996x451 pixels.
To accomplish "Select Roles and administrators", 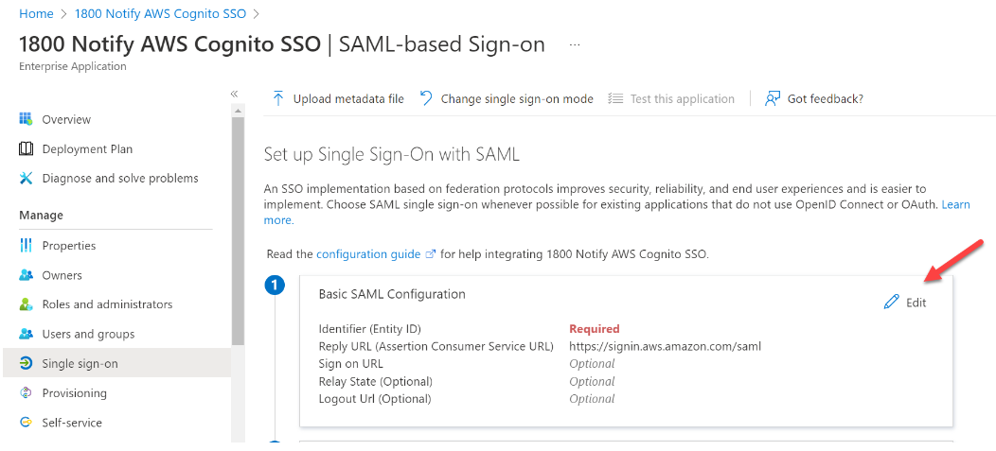I will pyautogui.click(x=107, y=304).
